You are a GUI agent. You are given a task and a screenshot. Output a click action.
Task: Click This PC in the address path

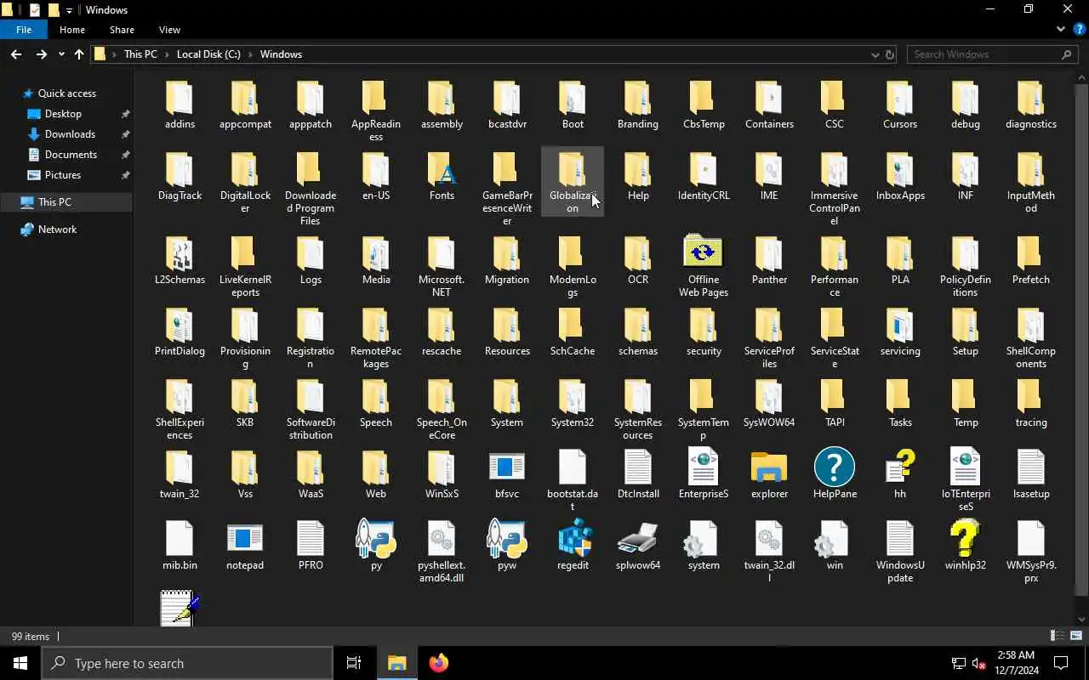click(140, 54)
